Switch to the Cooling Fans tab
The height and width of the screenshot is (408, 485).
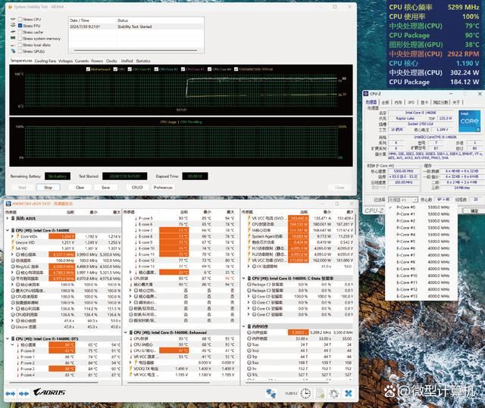45,61
